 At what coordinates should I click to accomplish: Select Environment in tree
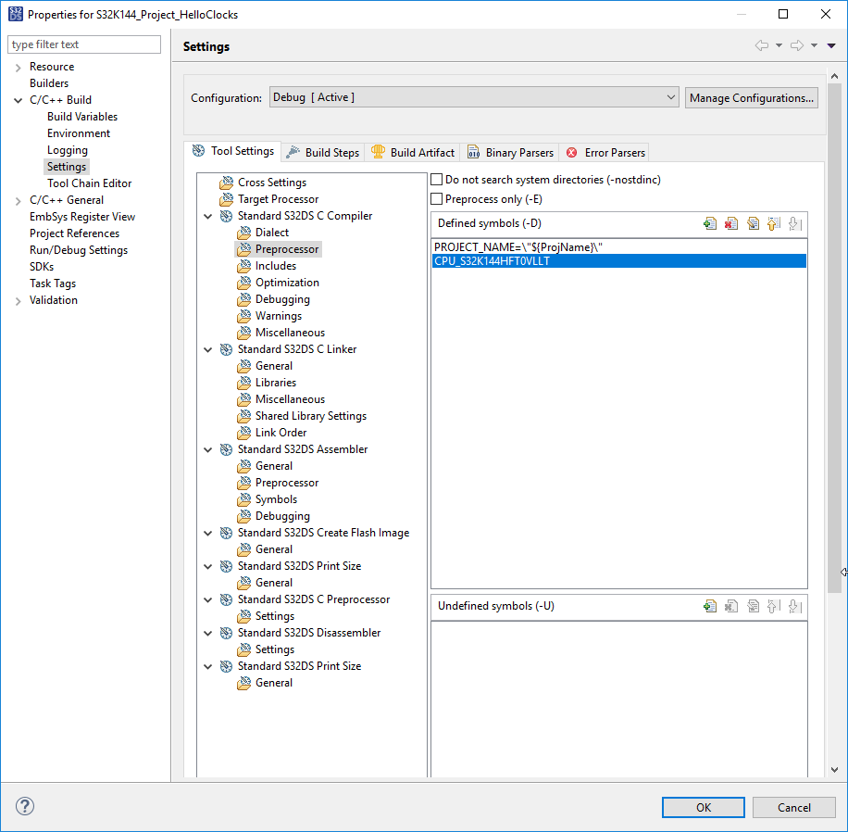point(79,133)
